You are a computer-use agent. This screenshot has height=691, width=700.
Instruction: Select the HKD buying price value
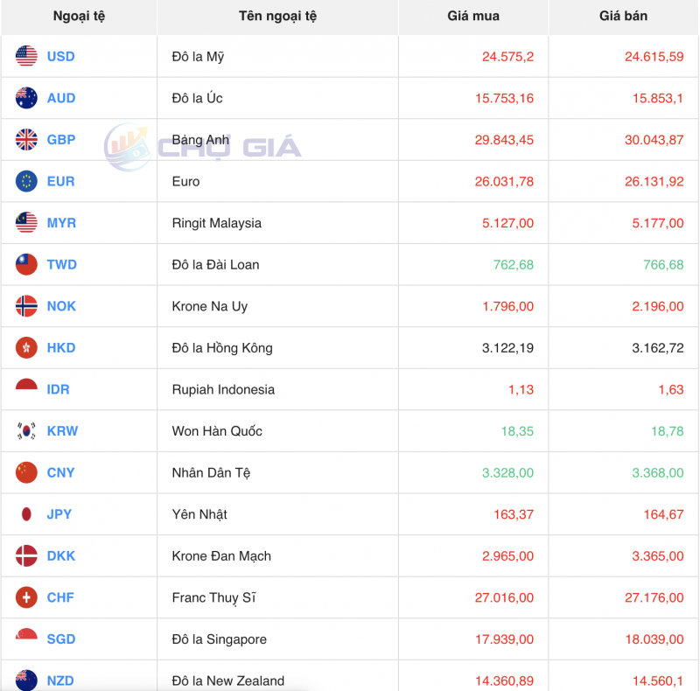506,347
